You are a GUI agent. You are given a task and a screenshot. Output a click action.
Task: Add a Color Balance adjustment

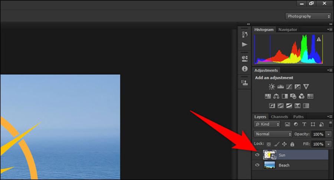coord(276,96)
